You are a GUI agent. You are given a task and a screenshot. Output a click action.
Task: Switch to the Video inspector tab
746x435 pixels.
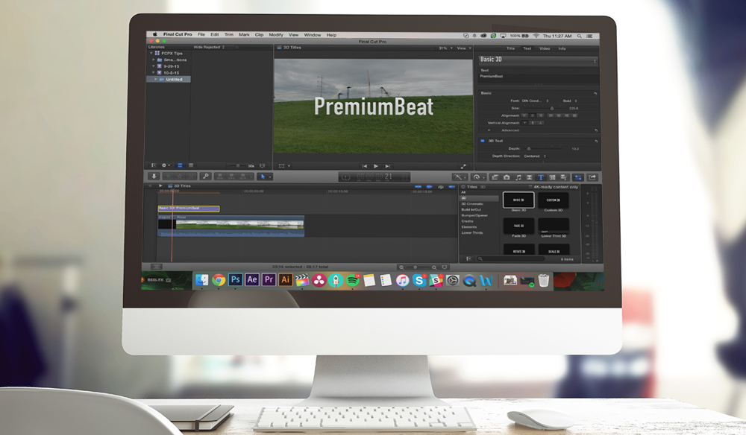tap(545, 48)
